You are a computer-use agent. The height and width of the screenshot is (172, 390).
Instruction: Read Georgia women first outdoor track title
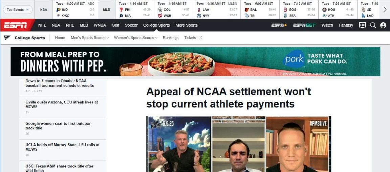pos(58,126)
